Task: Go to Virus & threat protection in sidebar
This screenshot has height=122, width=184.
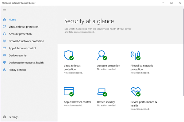Action: click(x=24, y=27)
